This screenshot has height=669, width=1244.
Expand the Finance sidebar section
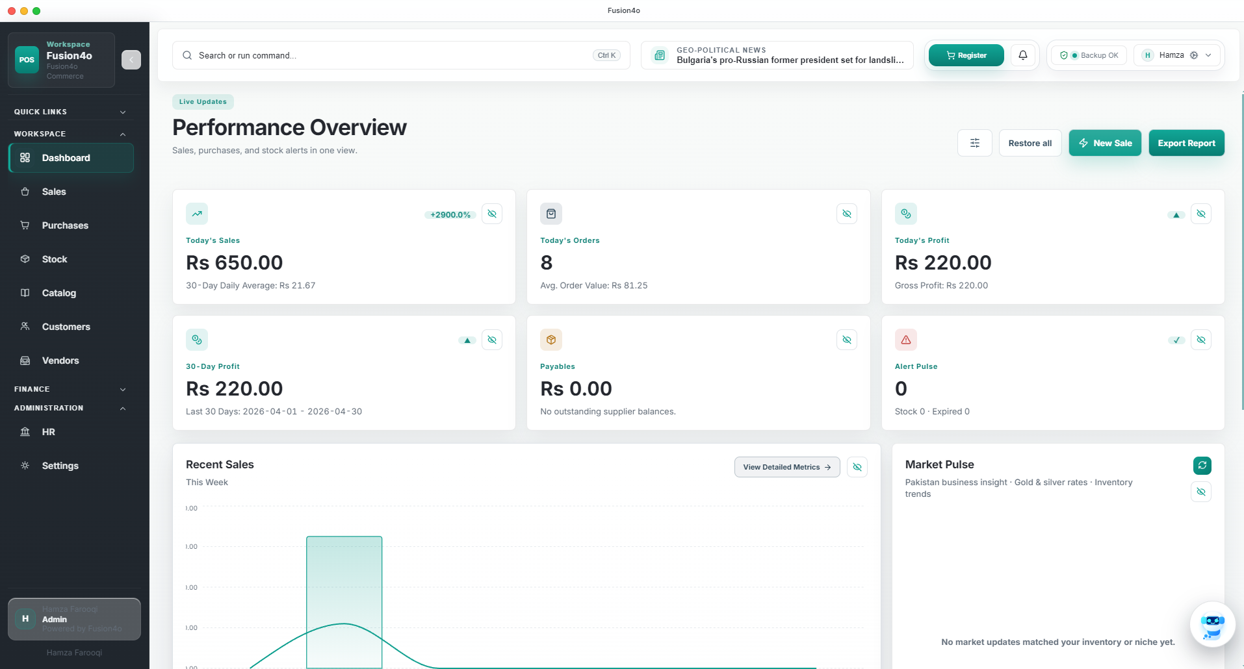click(123, 389)
